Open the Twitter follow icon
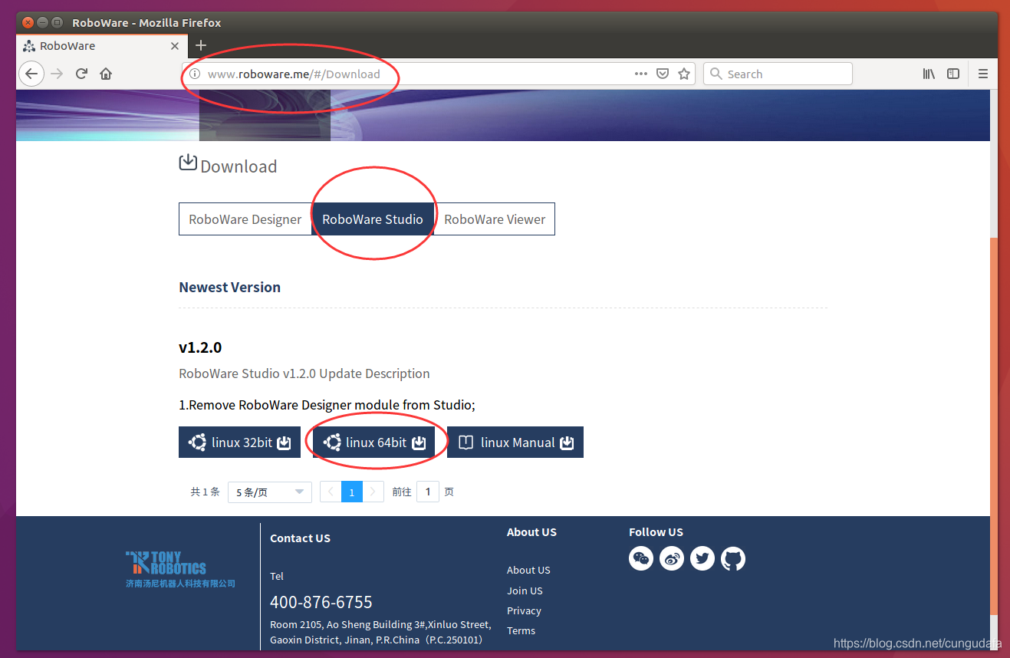The height and width of the screenshot is (658, 1010). tap(702, 558)
